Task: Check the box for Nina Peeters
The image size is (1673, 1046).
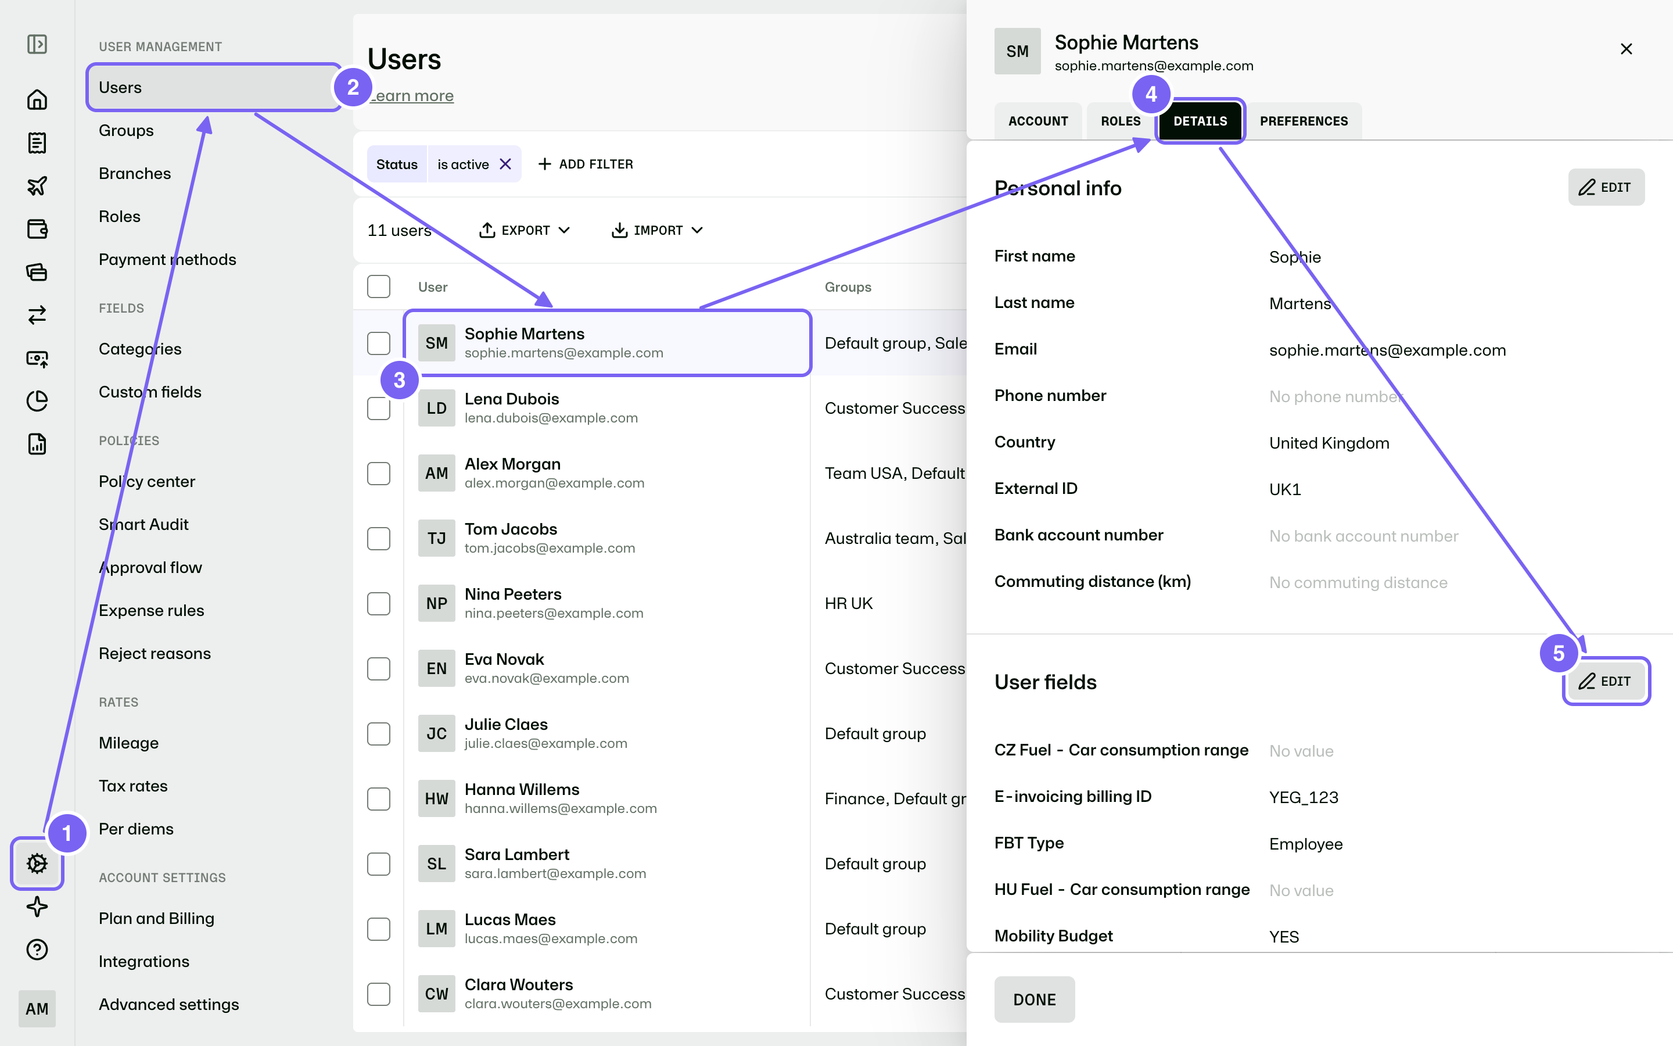Action: 379,603
